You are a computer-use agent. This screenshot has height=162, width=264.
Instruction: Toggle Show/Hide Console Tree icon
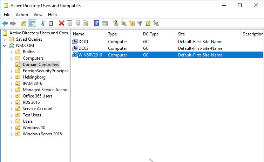tap(32, 23)
